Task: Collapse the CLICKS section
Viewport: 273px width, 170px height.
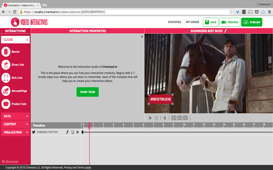Action: pyautogui.click(x=15, y=40)
